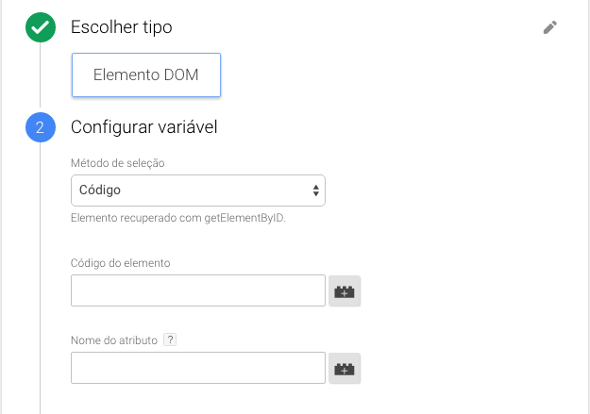
Task: Click the green checkmark step icon
Action: tap(41, 28)
